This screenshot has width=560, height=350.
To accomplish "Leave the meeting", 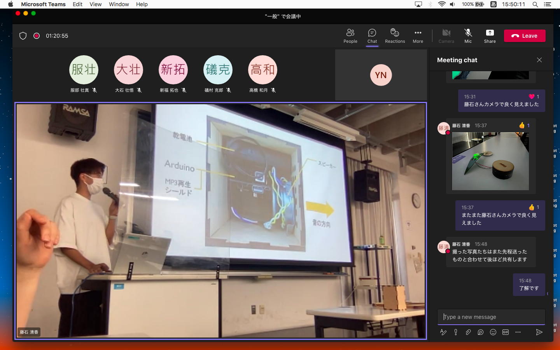I will [525, 36].
